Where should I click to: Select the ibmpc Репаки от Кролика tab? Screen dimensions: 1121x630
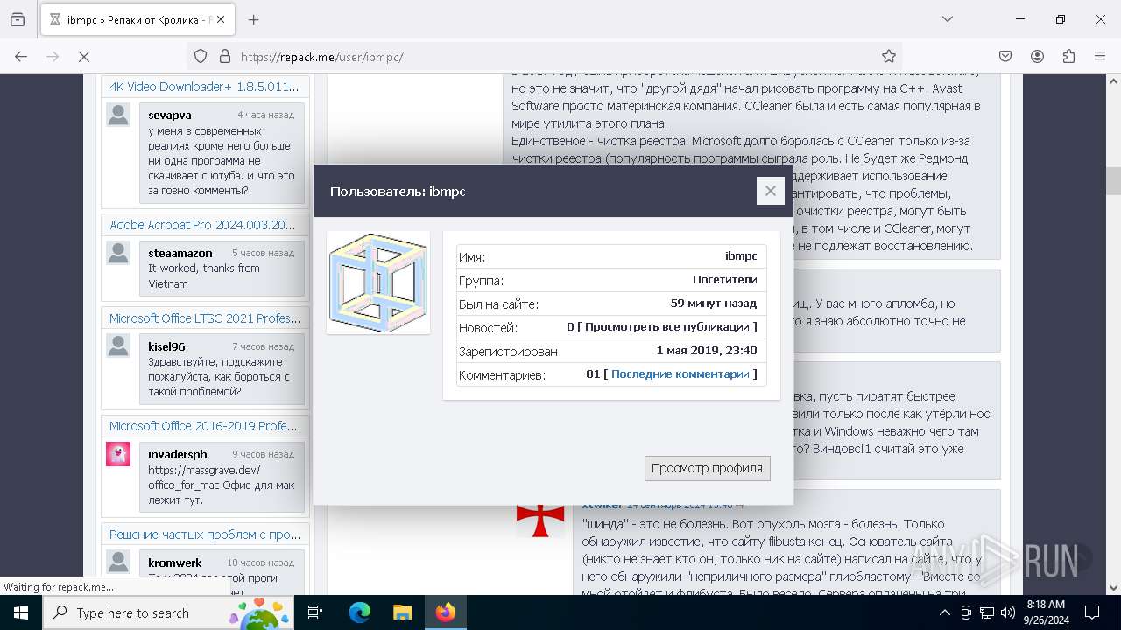click(x=138, y=19)
